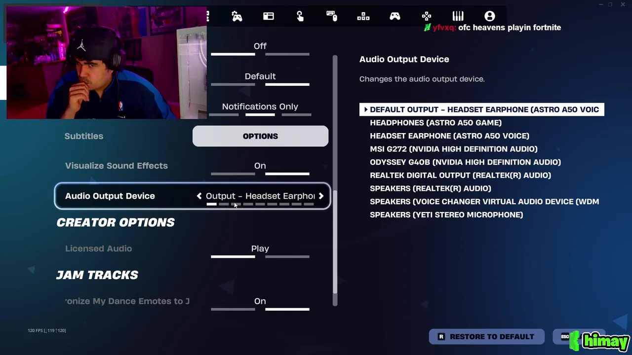Viewport: 632px width, 355px height.
Task: Open Subtitles OPTIONS button
Action: (x=260, y=136)
